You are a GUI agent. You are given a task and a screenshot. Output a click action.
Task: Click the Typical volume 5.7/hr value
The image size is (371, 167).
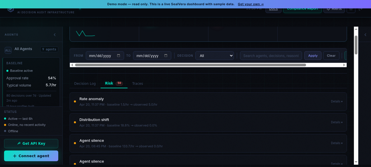click(51, 85)
